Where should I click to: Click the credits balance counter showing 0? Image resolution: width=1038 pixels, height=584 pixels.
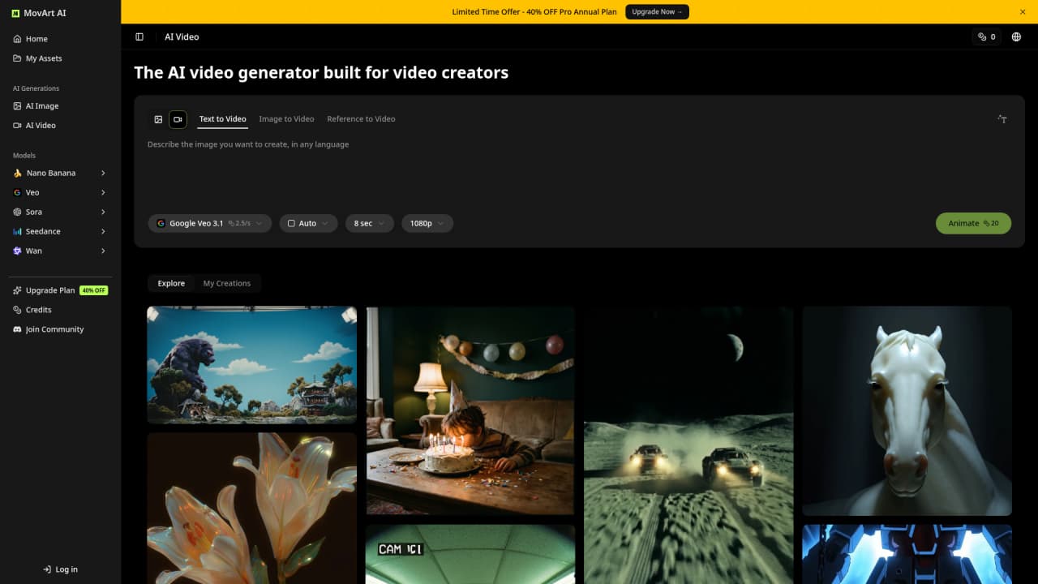click(x=987, y=36)
